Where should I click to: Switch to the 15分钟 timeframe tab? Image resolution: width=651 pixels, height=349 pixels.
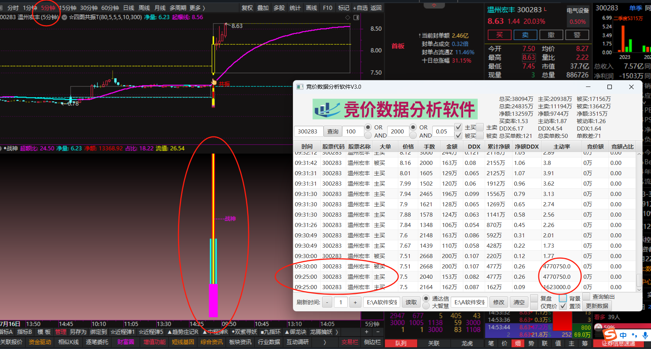(x=68, y=8)
